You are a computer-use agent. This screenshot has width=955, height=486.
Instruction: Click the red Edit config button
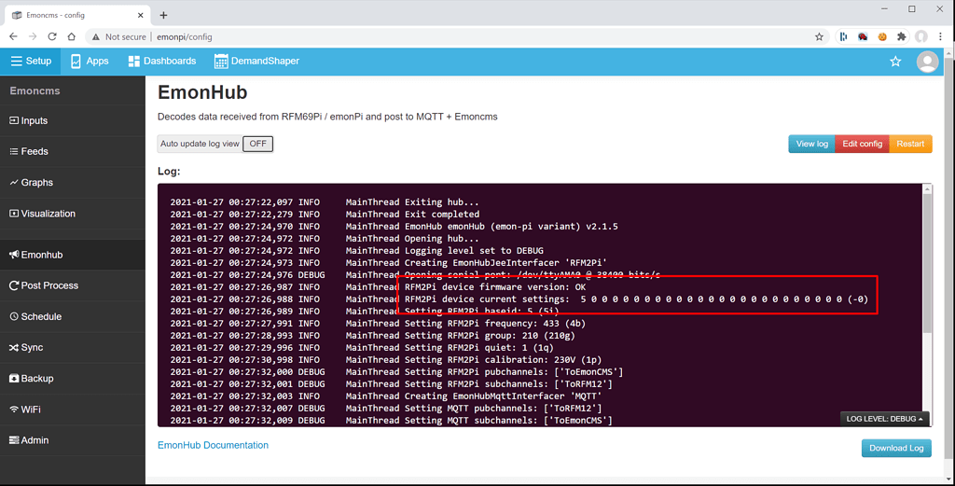click(x=862, y=144)
